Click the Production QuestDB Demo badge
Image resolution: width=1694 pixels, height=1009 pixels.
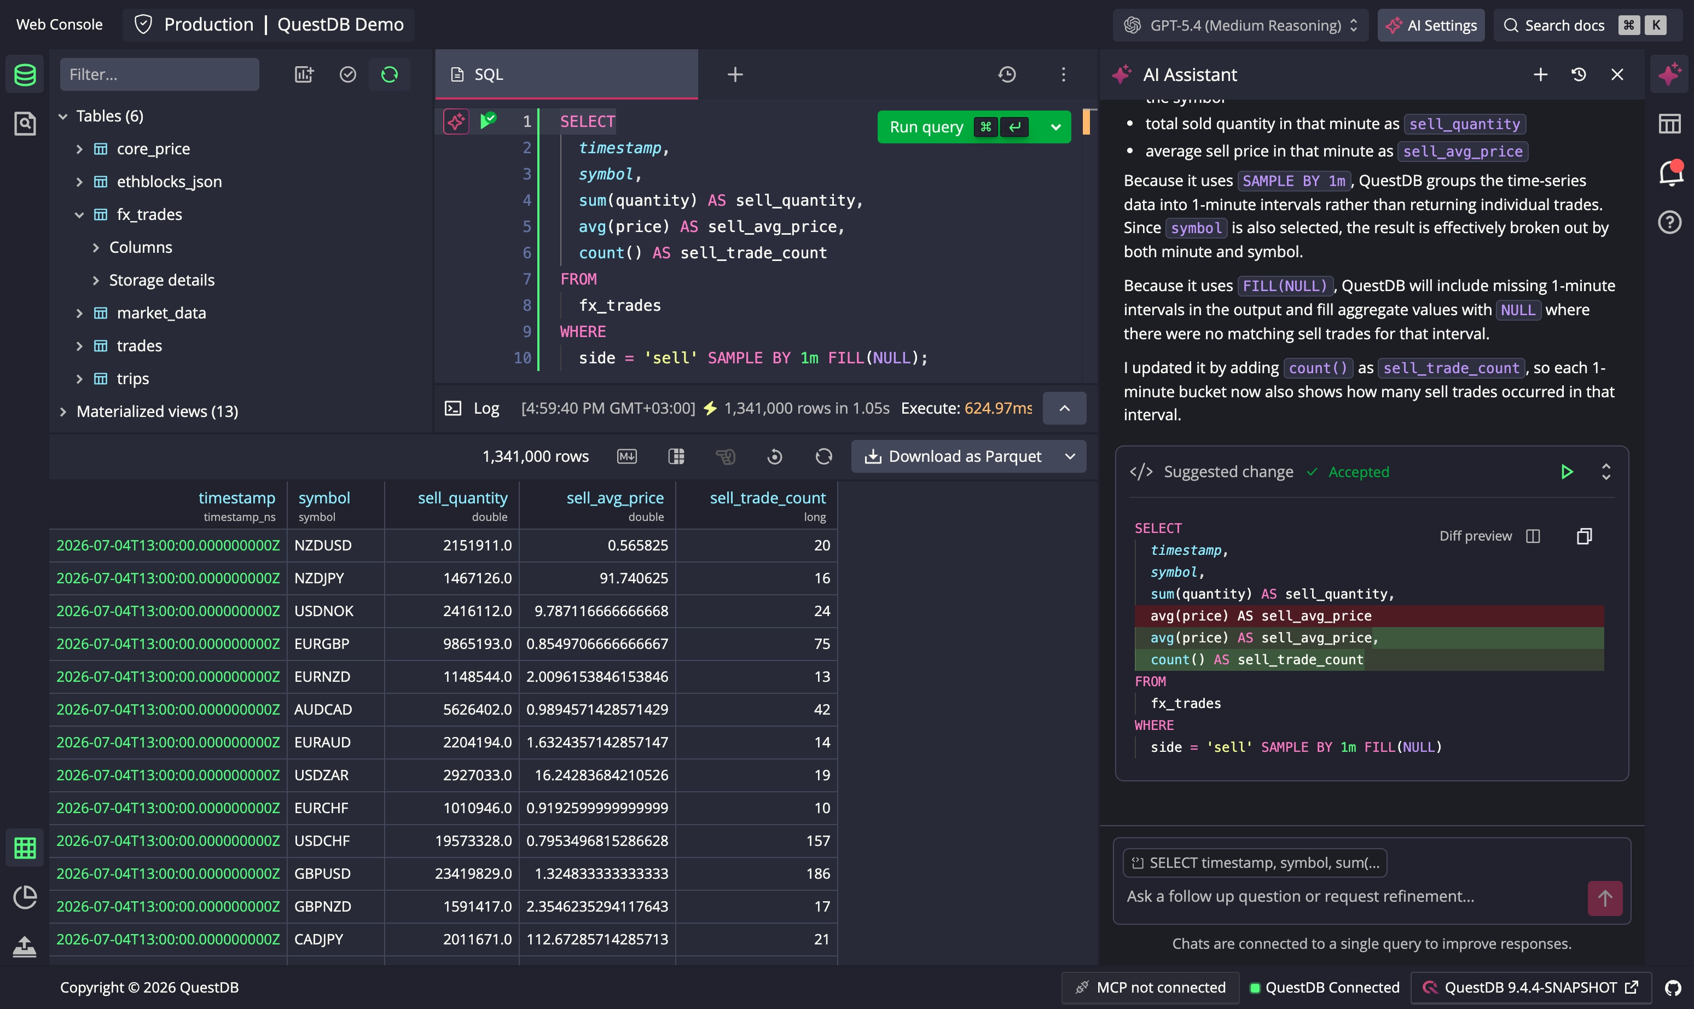click(x=269, y=25)
